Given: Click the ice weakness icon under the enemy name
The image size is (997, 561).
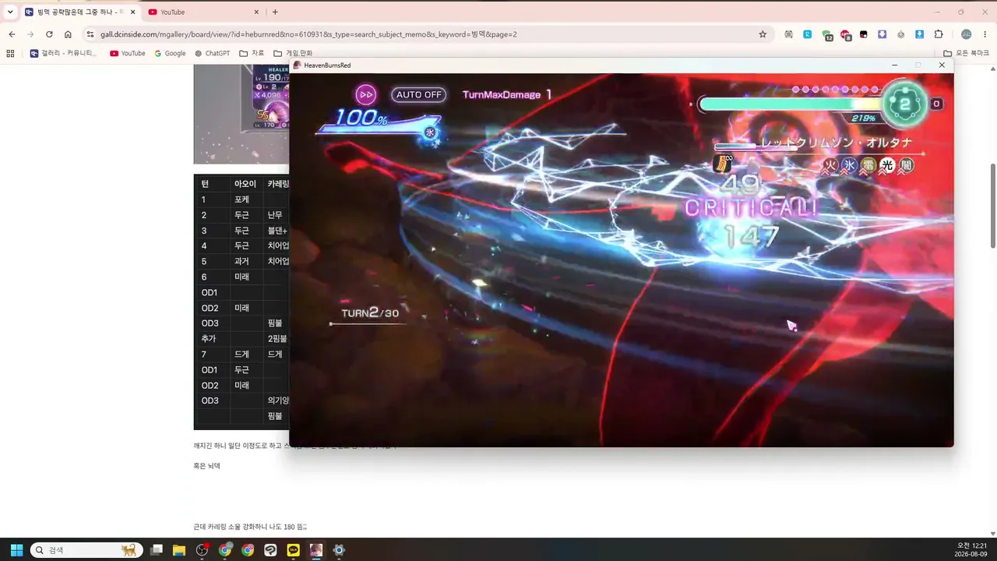Looking at the screenshot, I should pyautogui.click(x=848, y=165).
